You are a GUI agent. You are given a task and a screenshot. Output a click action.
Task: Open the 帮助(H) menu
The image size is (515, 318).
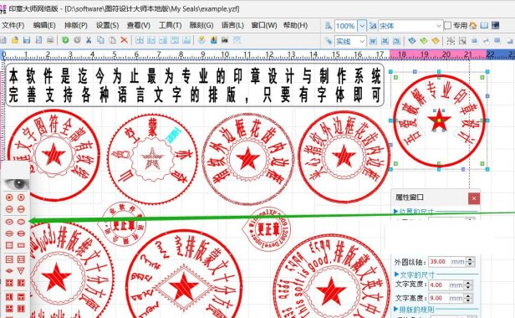[x=295, y=25]
